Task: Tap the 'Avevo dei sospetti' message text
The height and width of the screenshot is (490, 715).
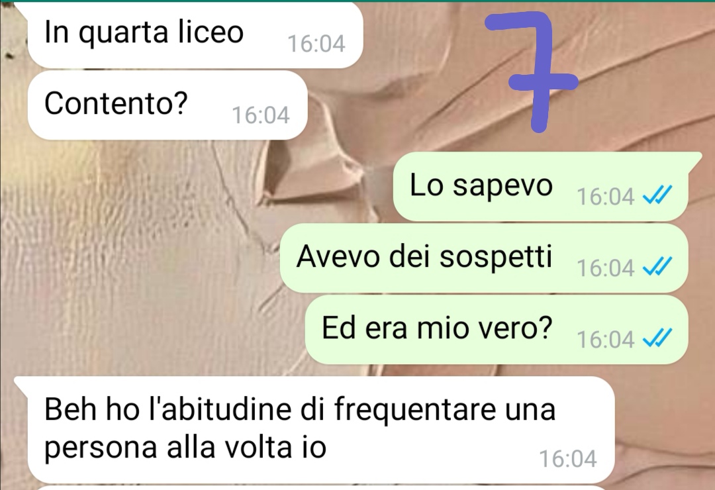Action: 424,256
